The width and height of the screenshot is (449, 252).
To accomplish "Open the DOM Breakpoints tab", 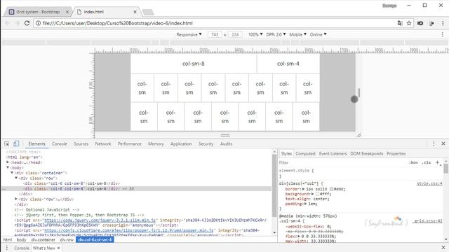I will pyautogui.click(x=366, y=154).
